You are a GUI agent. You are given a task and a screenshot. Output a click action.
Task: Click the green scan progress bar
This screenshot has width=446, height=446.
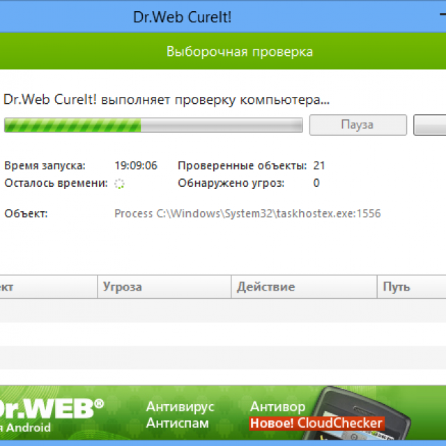click(x=153, y=125)
